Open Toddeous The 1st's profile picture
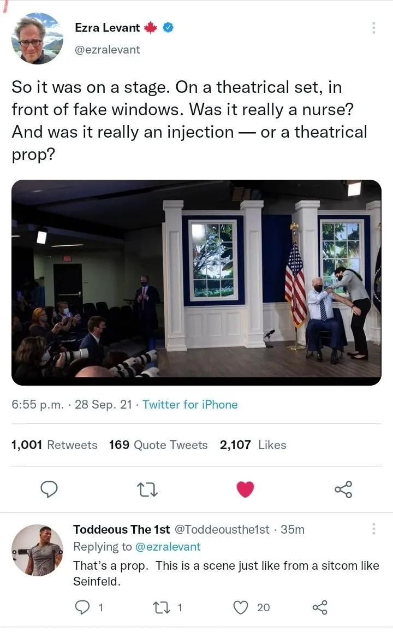 37,550
